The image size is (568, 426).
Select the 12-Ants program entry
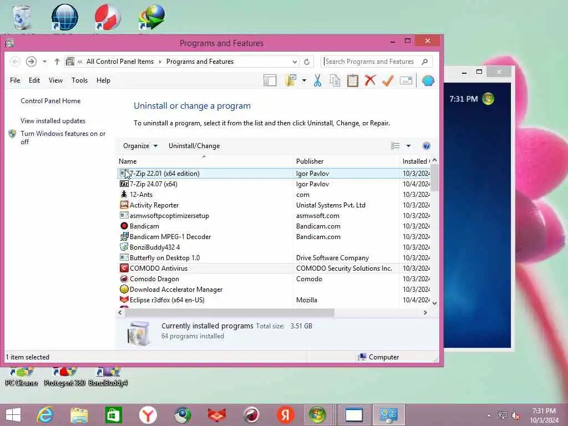[x=274, y=195]
